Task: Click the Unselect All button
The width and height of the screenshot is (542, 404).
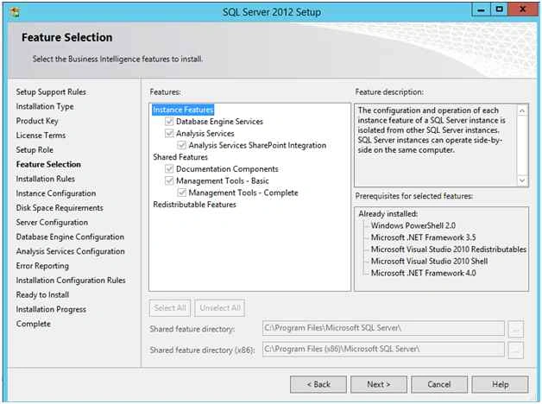Action: (x=220, y=307)
